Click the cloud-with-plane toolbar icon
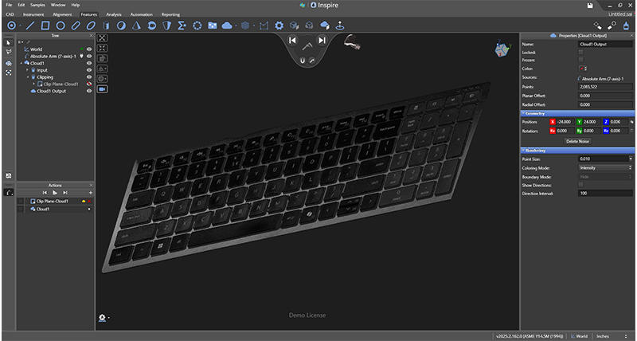This screenshot has width=637, height=341. 325,25
